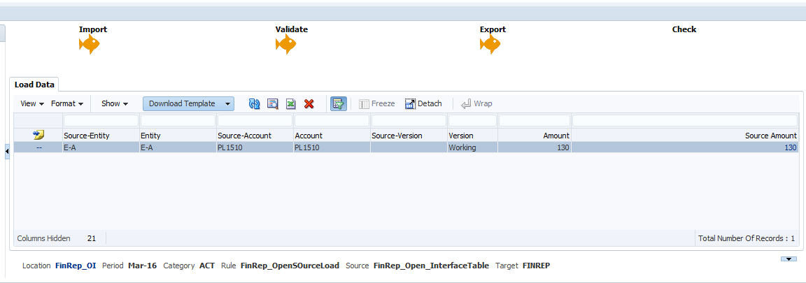
Task: Click the Source-Version filter field
Action: pyautogui.click(x=409, y=121)
